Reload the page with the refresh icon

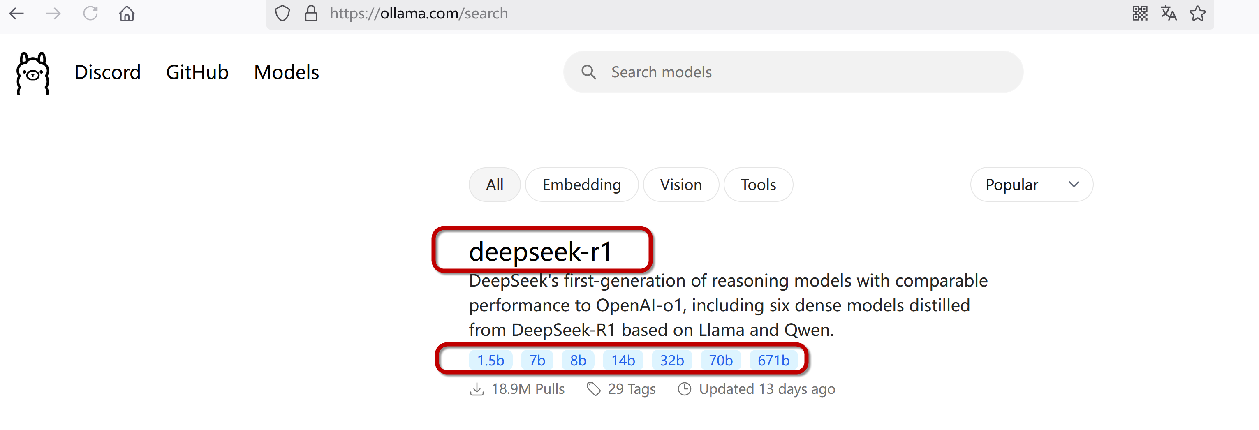pos(90,13)
